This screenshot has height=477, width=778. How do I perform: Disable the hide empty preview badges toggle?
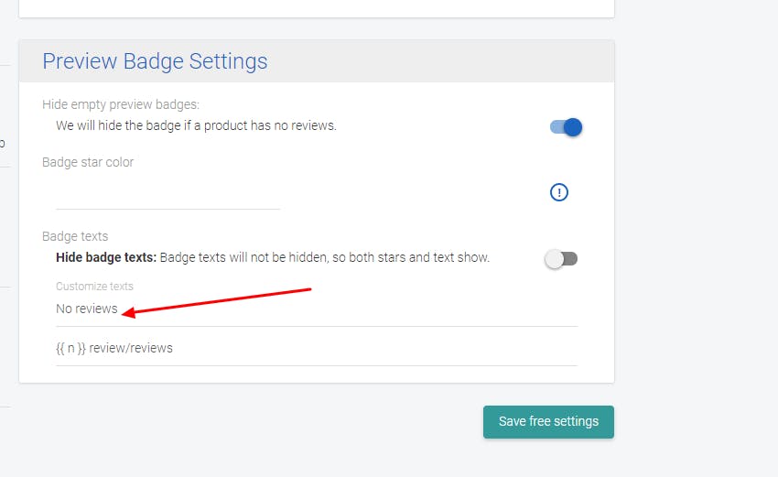click(x=567, y=127)
